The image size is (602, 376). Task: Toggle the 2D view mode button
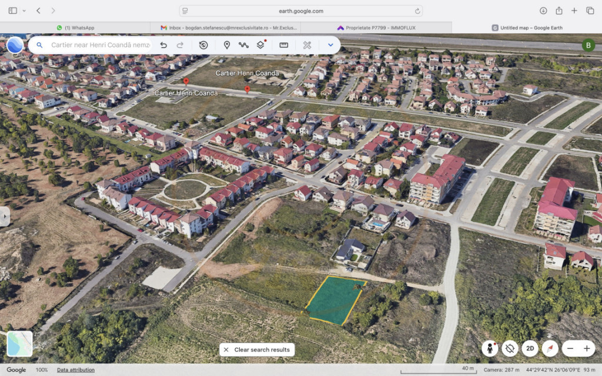[530, 348]
